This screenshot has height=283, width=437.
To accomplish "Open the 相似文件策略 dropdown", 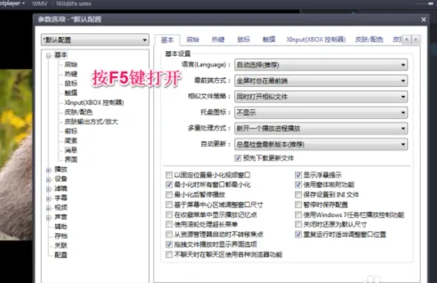I will [321, 97].
